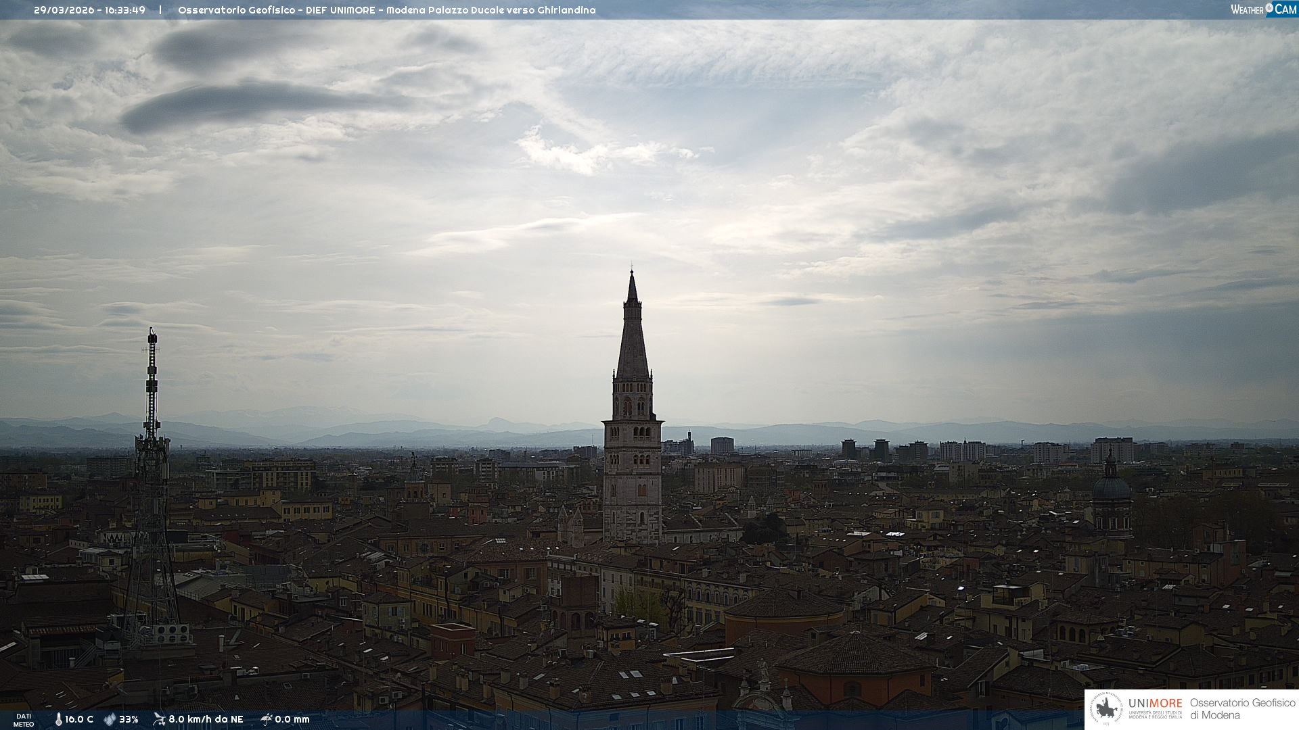Click the wind anemometer icon

click(159, 719)
